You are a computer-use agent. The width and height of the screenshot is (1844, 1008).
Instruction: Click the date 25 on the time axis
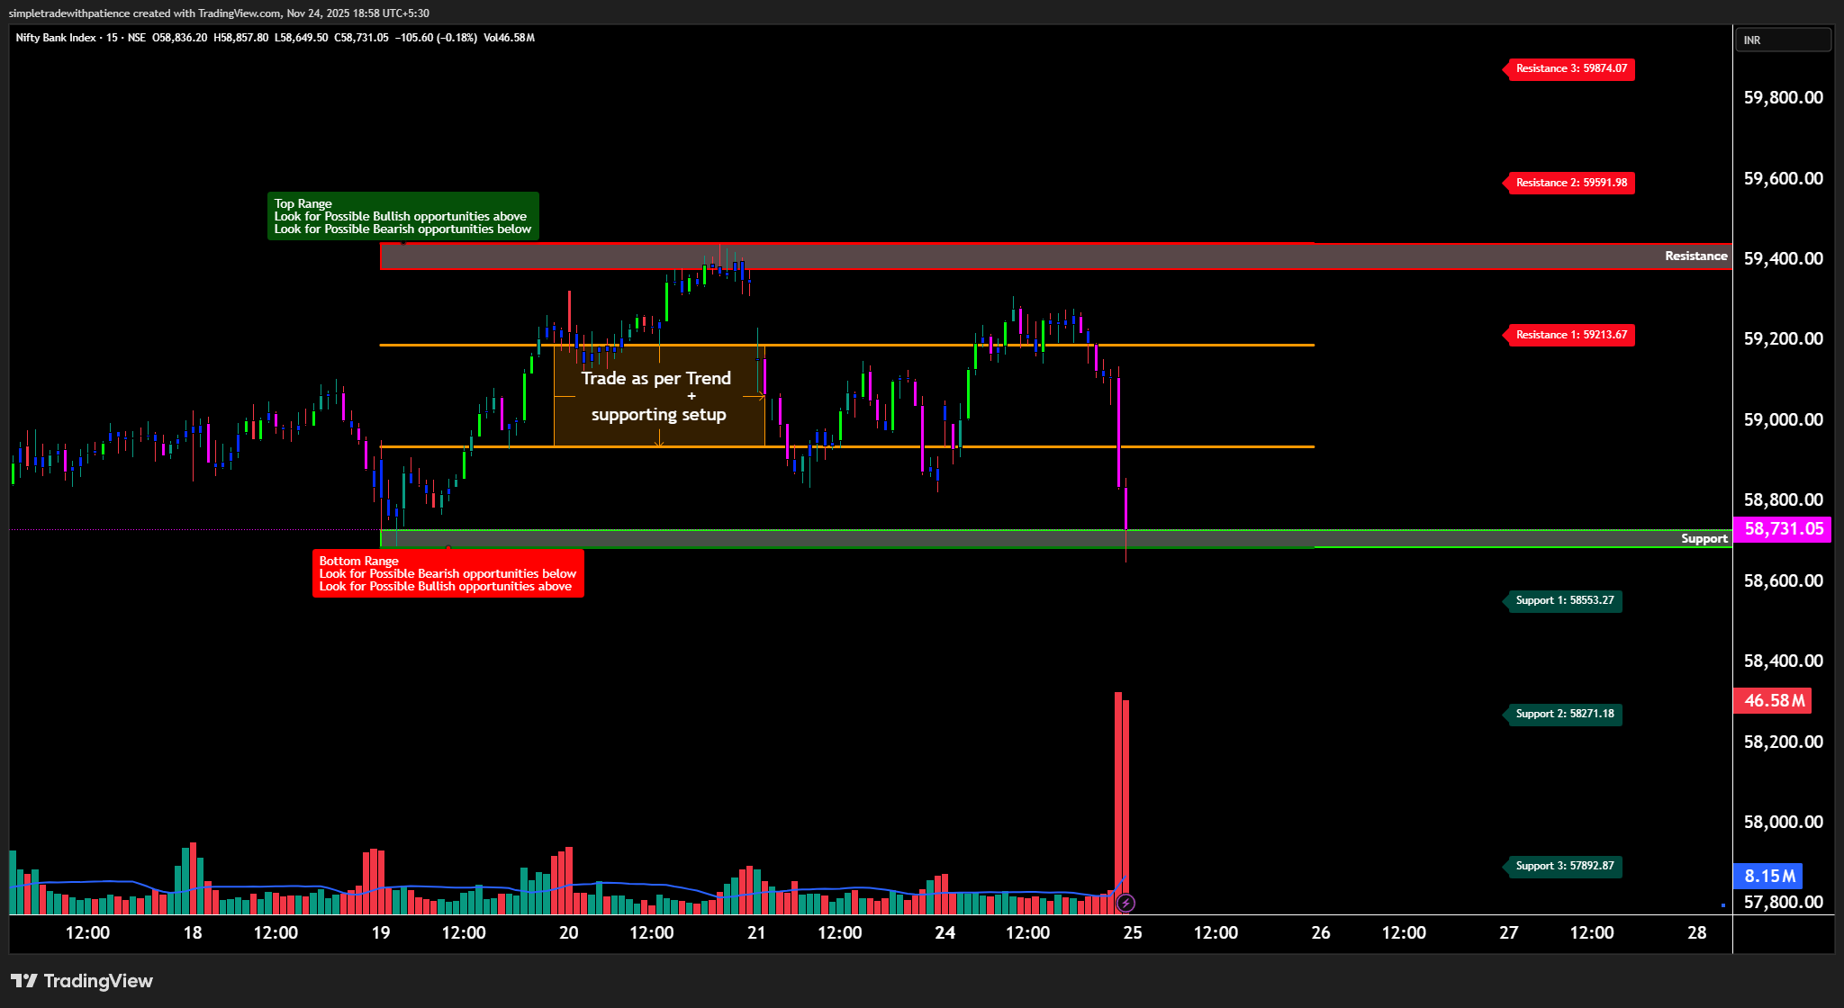pos(1133,933)
